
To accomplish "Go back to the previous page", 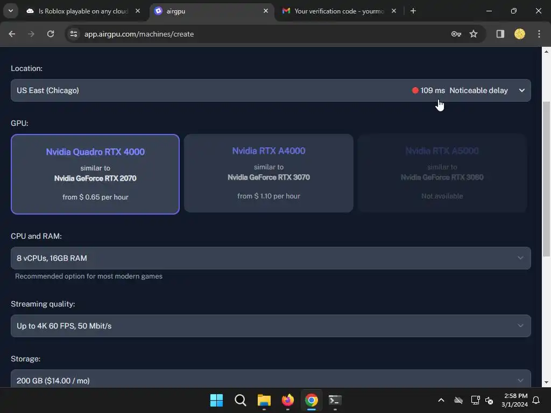I will click(12, 34).
